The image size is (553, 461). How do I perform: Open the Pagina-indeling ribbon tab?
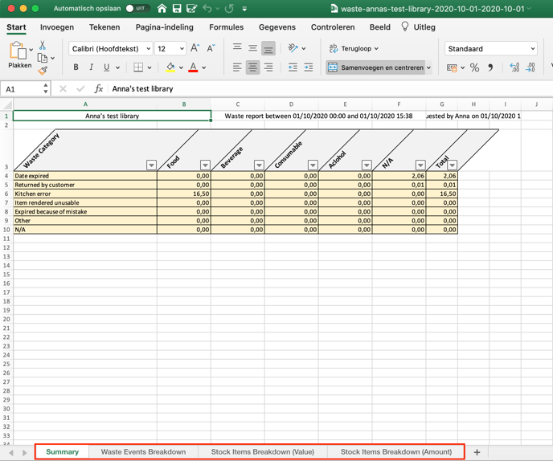[x=164, y=27]
